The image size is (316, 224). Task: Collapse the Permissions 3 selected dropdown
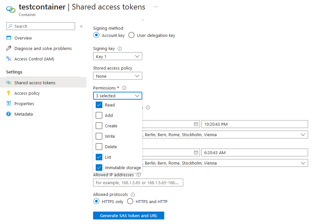117,96
